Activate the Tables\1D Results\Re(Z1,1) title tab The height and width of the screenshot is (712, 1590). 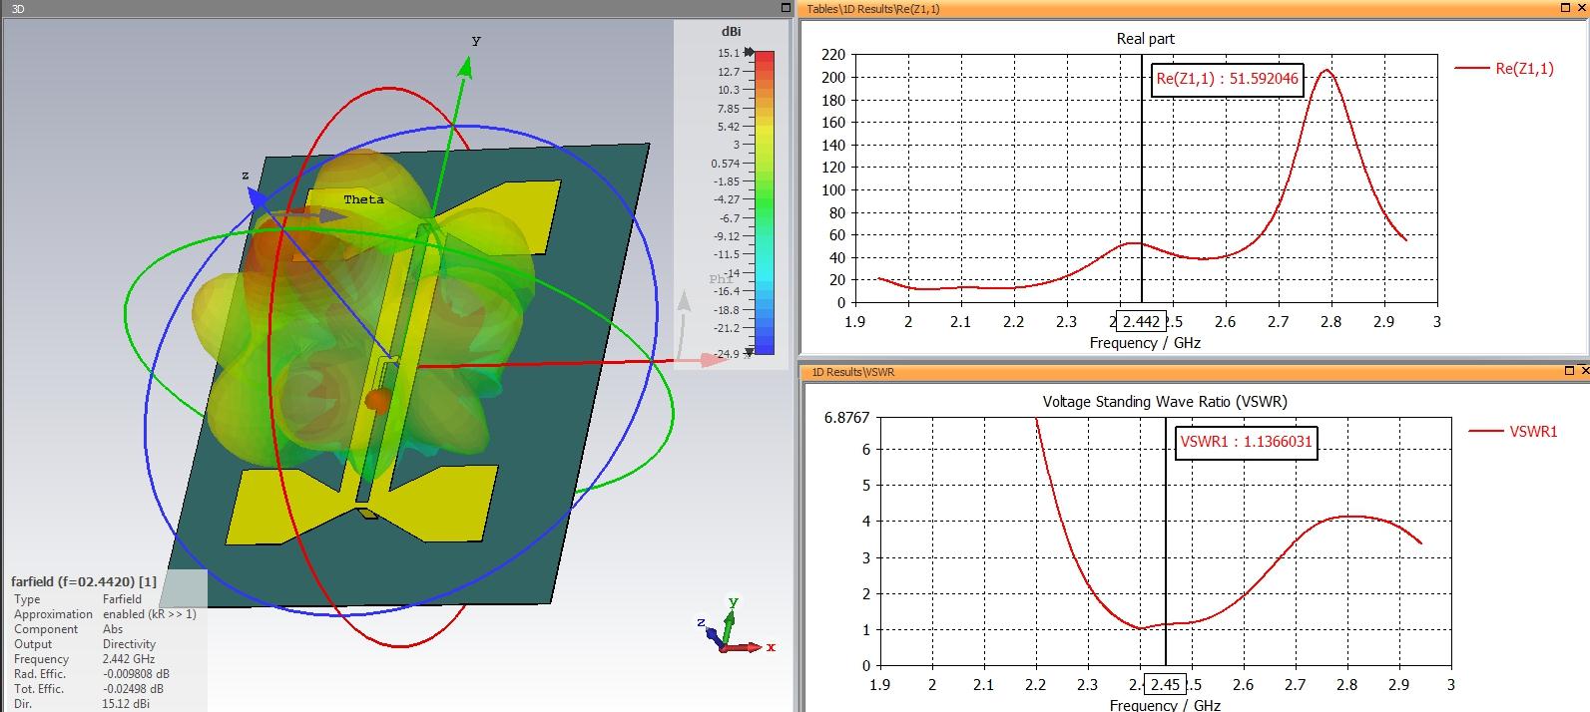coord(873,8)
